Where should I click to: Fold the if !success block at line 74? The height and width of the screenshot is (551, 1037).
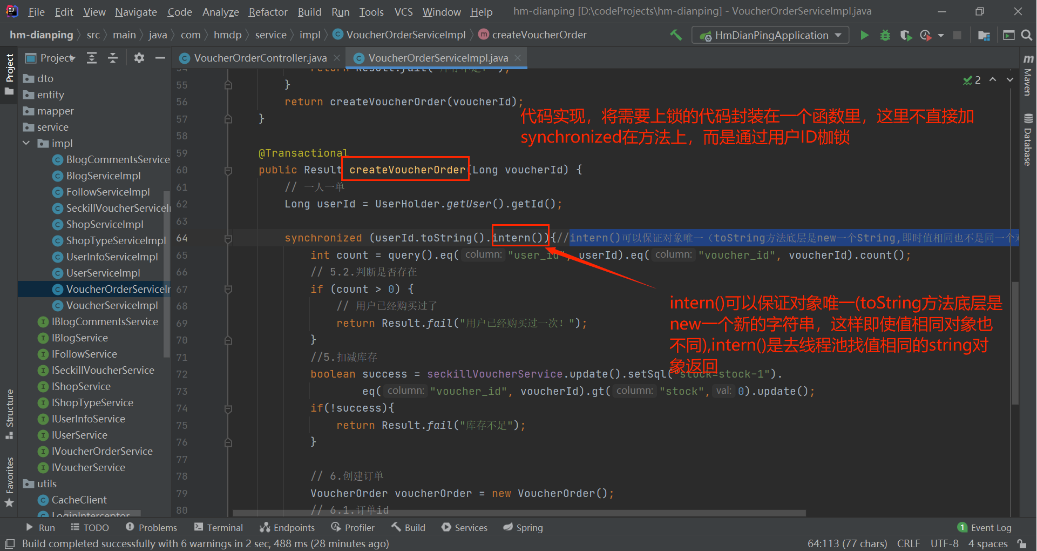[x=228, y=409]
